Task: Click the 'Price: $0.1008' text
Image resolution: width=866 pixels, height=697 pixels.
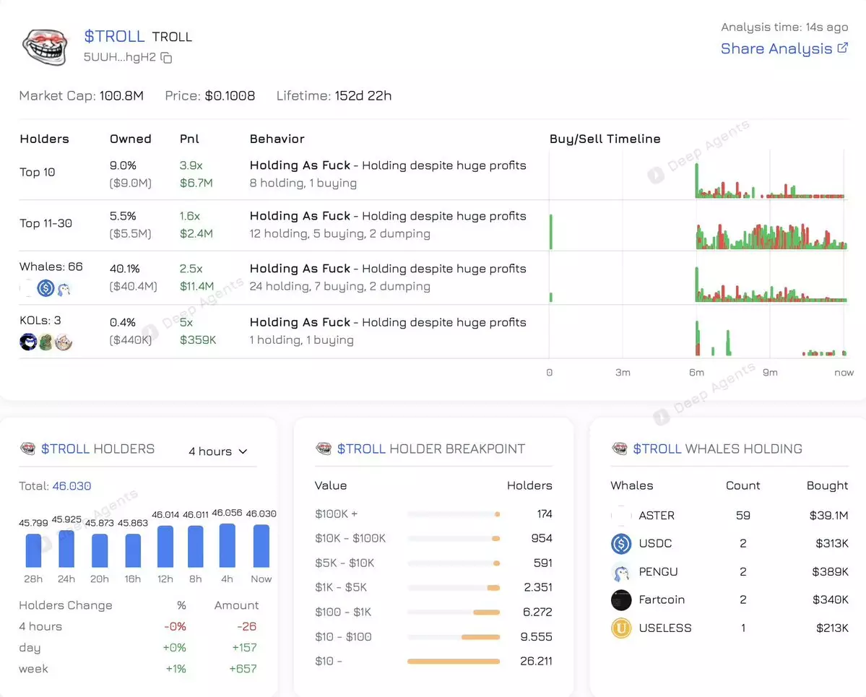Action: tap(210, 95)
